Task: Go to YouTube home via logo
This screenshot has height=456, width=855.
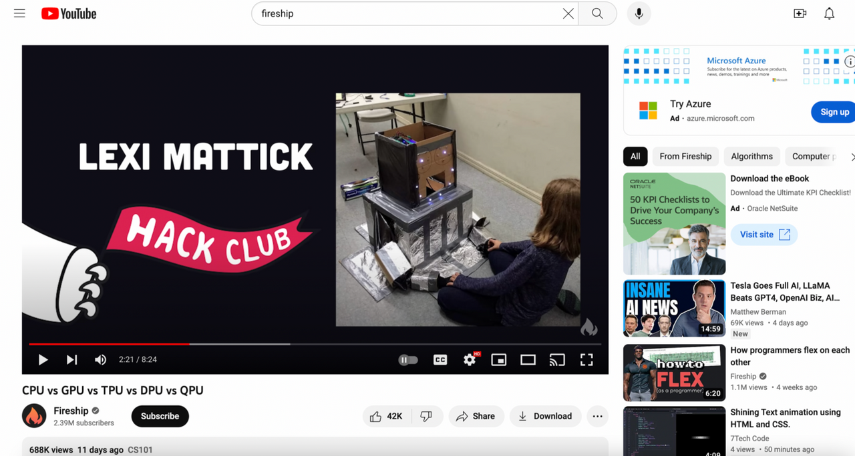Action: pos(69,13)
